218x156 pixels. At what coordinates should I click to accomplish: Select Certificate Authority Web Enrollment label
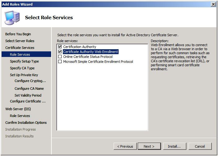pos(91,52)
